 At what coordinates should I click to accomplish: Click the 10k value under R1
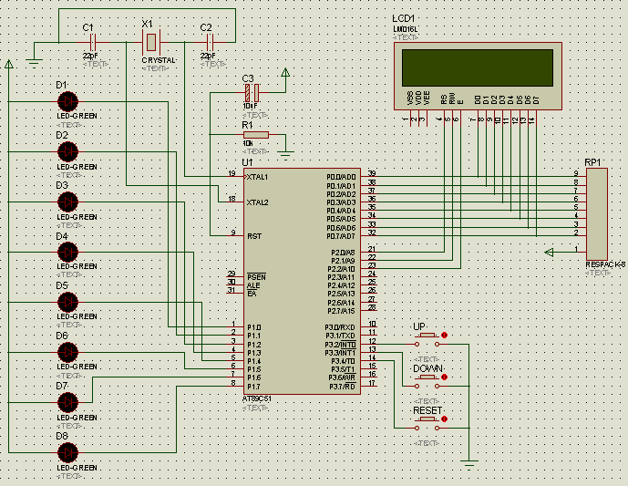[x=248, y=143]
